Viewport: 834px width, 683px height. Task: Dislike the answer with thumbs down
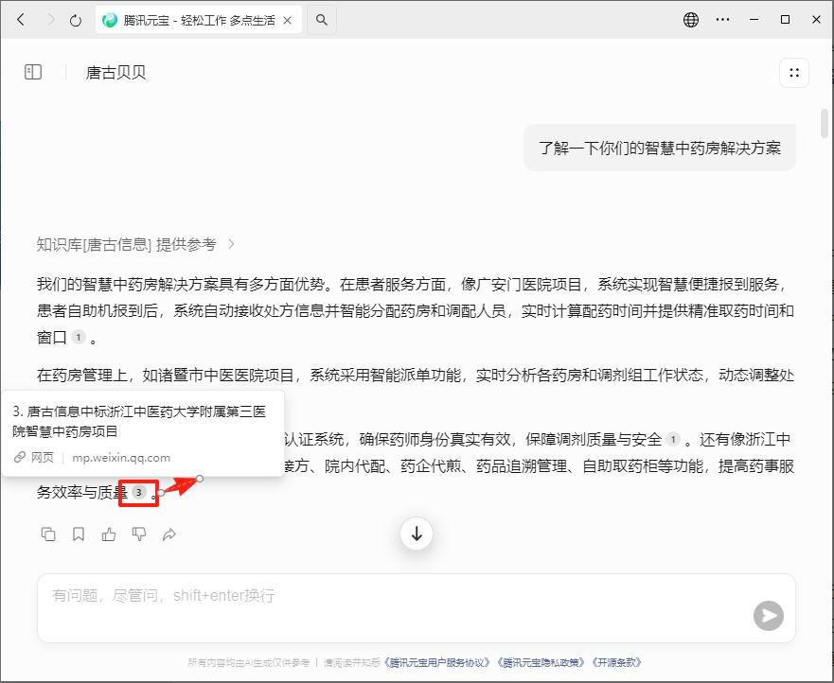139,534
